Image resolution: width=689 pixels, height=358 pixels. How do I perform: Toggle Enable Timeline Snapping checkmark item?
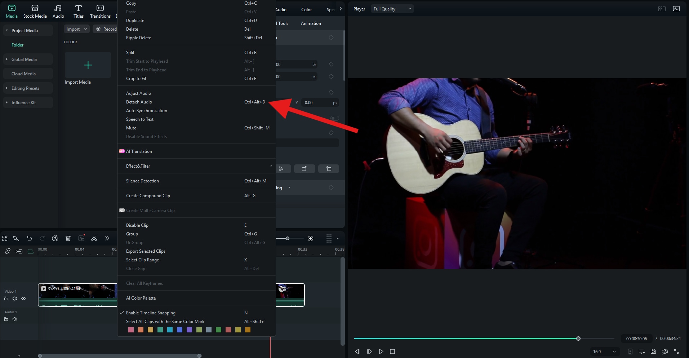196,313
